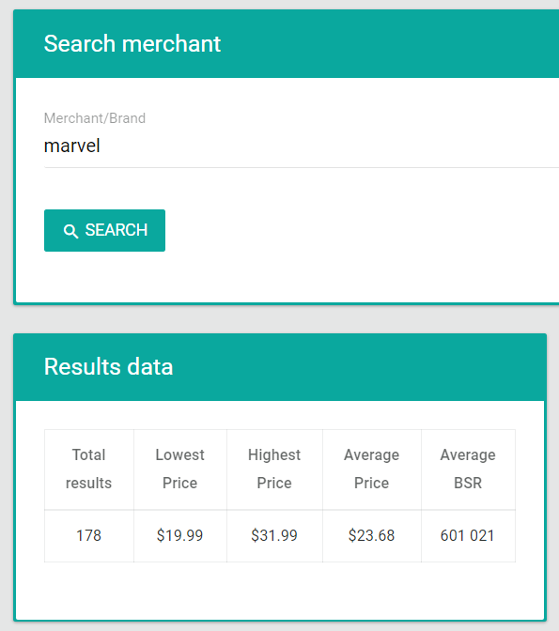Click the Results data panel header
The width and height of the screenshot is (559, 631).
[x=280, y=367]
